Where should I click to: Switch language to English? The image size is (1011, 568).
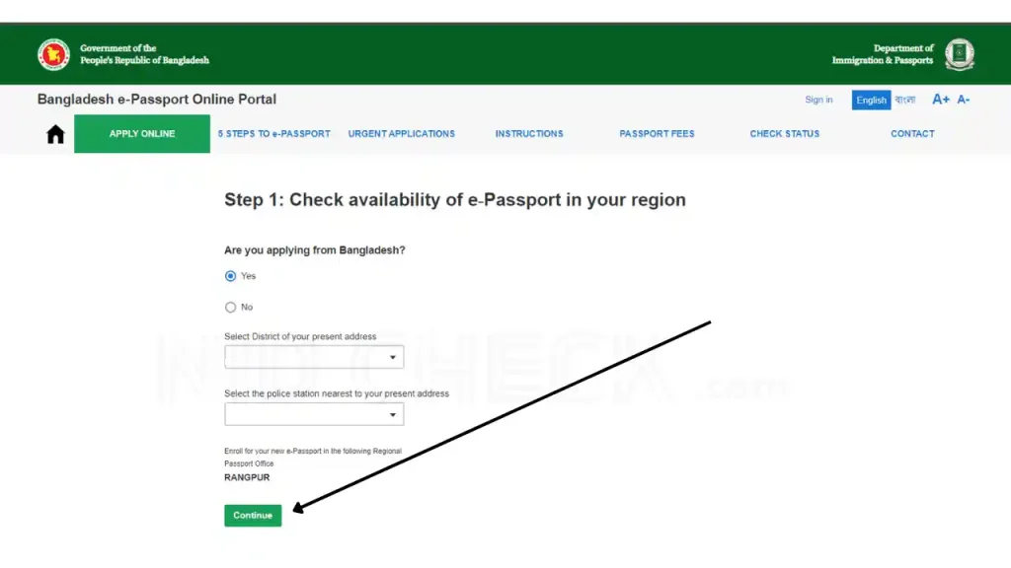click(871, 100)
